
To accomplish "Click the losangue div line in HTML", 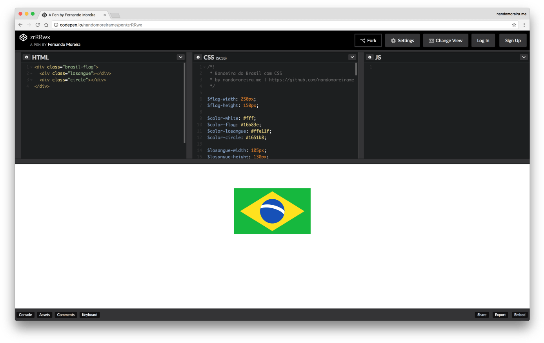I will point(75,73).
